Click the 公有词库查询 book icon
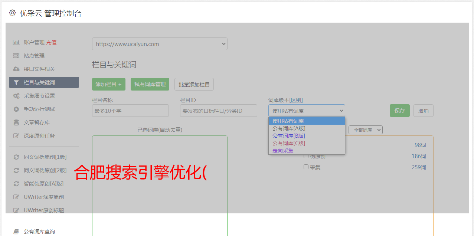474x236 pixels. [x=16, y=232]
